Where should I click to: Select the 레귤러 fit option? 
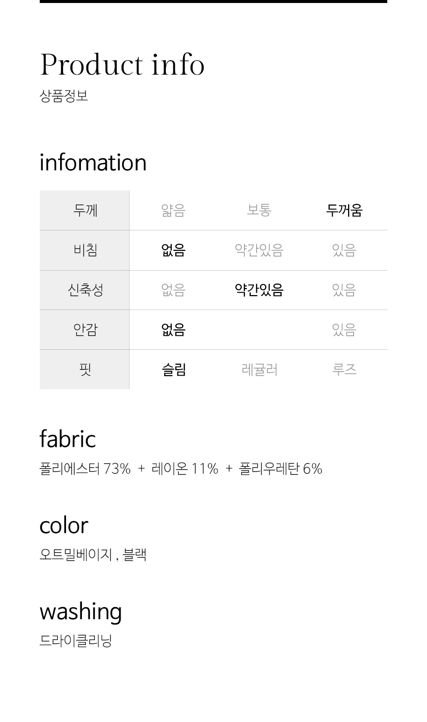pyautogui.click(x=259, y=369)
